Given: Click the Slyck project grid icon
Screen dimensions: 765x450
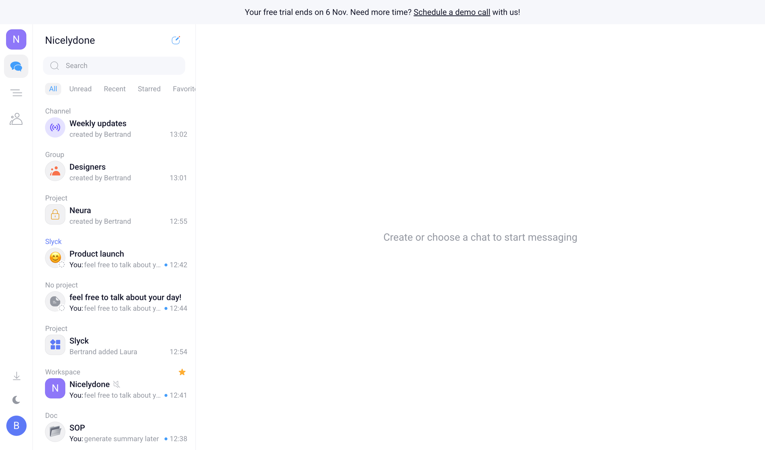Looking at the screenshot, I should click(x=55, y=345).
